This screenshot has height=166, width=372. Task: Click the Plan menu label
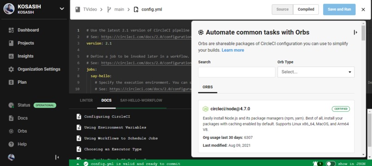pos(22,82)
